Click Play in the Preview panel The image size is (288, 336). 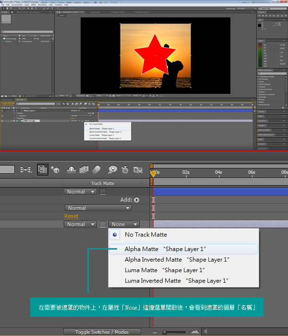[x=266, y=16]
